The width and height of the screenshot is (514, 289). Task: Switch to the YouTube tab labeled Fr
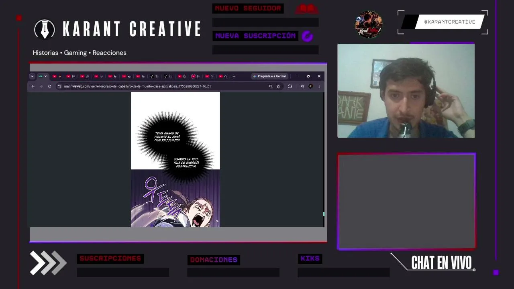(x=112, y=76)
